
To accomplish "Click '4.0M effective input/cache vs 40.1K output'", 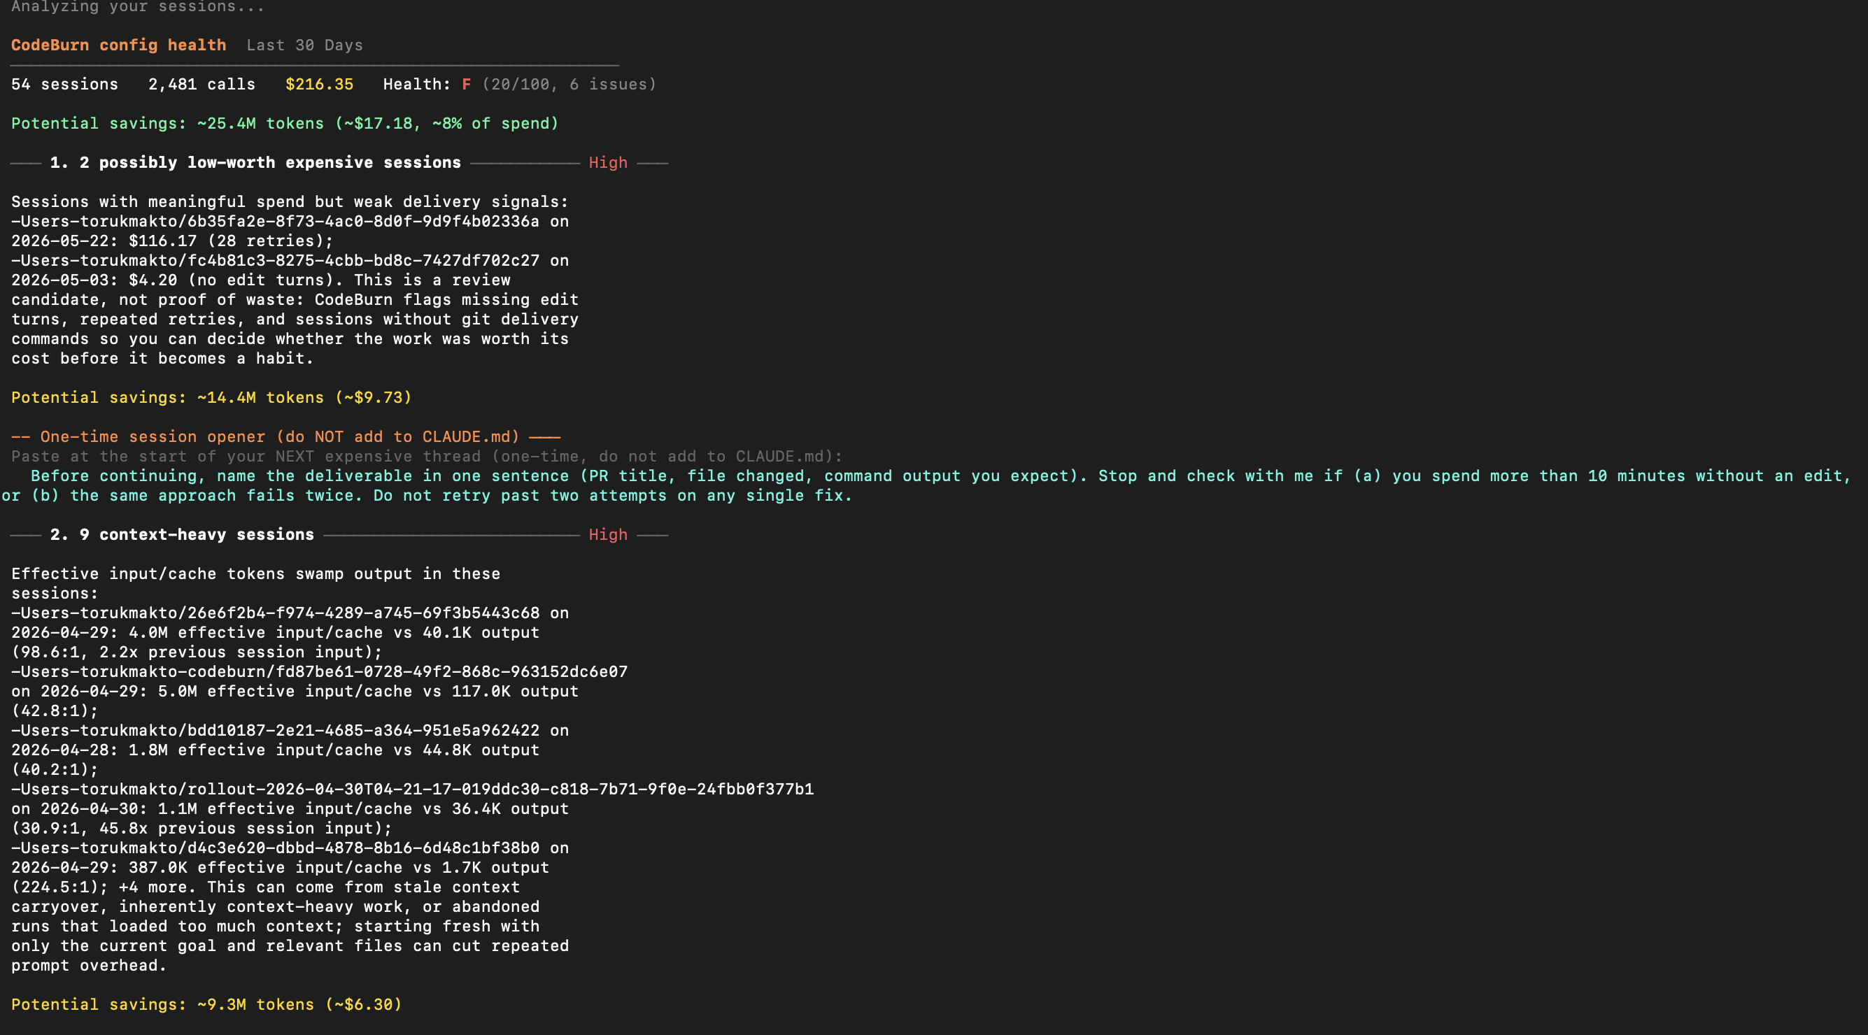I will coord(334,632).
